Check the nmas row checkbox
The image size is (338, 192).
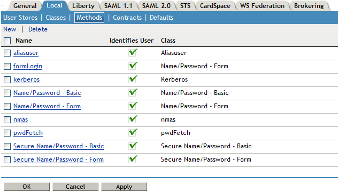(7, 119)
